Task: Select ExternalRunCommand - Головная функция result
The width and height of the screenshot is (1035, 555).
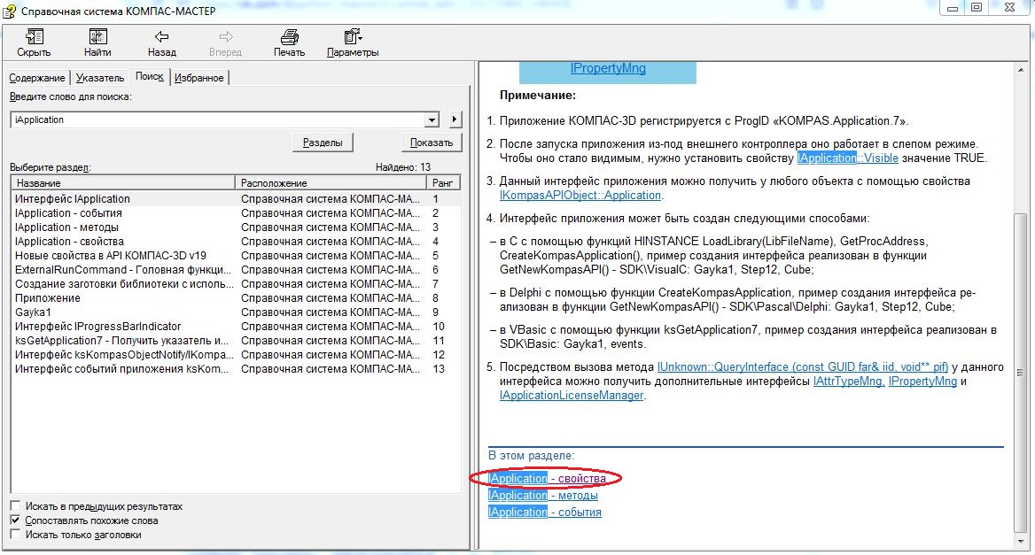Action: 236,270
